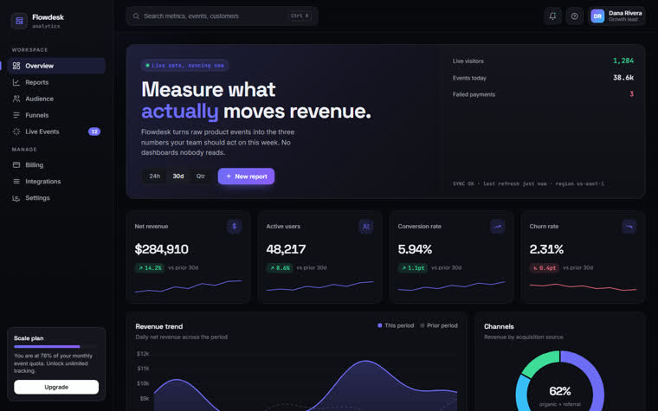Image resolution: width=658 pixels, height=411 pixels.
Task: Click the 2.31% churn rate figure
Action: pyautogui.click(x=546, y=249)
